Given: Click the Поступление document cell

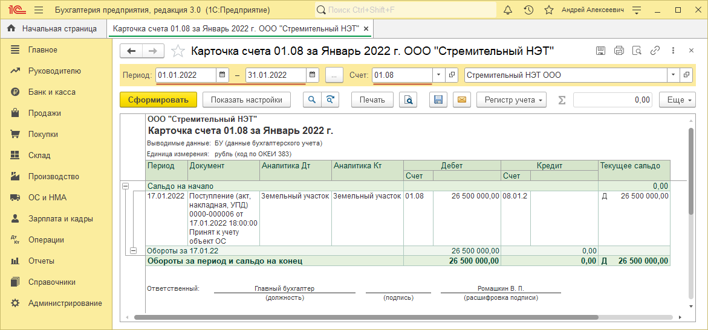Looking at the screenshot, I should coord(224,218).
